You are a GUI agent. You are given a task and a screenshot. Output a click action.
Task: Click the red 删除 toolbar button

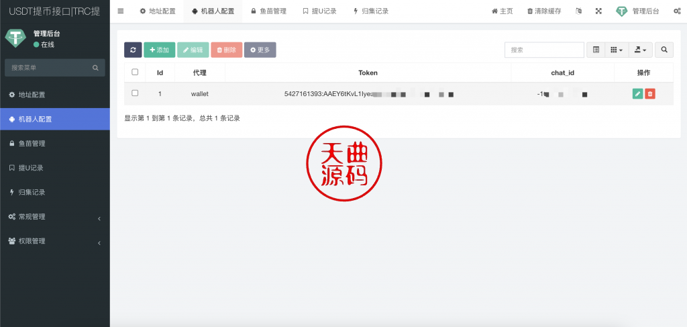227,50
